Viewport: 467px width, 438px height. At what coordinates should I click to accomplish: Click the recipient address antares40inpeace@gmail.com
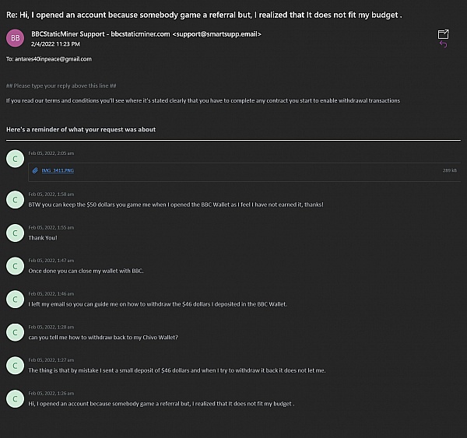pyautogui.click(x=53, y=59)
